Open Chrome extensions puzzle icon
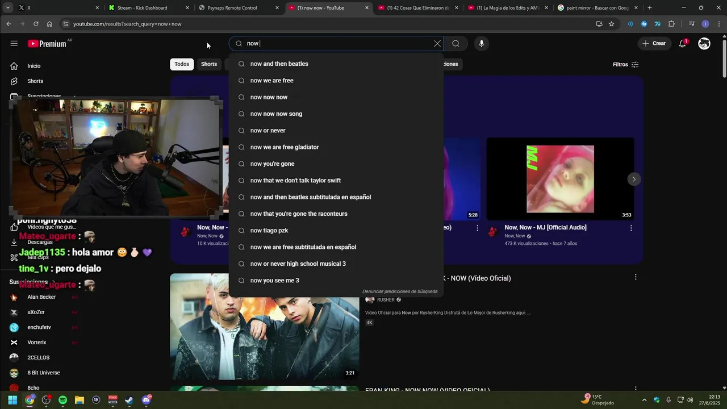The image size is (727, 409). point(671,24)
